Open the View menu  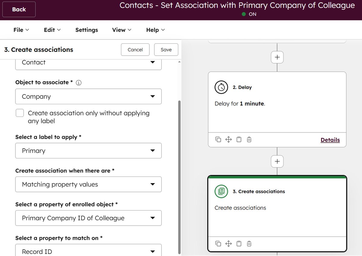coord(121,30)
